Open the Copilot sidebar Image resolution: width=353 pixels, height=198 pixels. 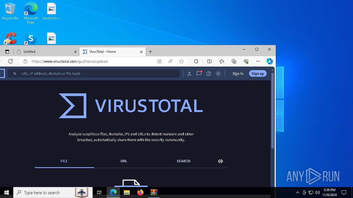(x=269, y=61)
